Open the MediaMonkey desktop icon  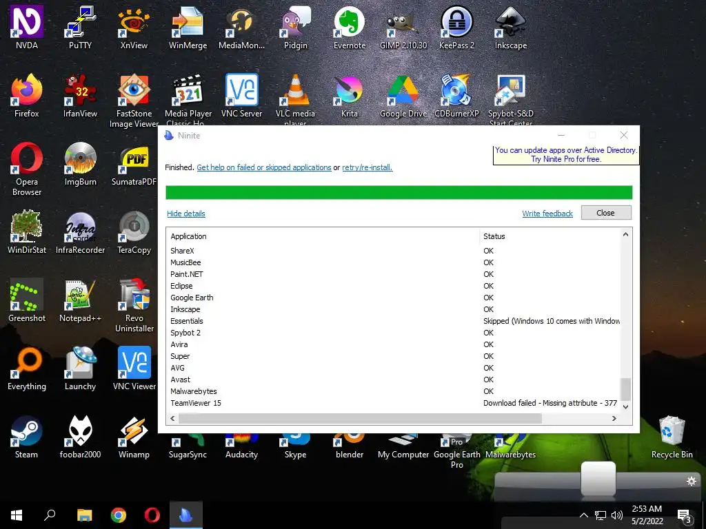click(241, 27)
